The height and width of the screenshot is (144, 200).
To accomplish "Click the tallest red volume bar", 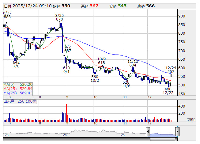I will tap(66, 113).
